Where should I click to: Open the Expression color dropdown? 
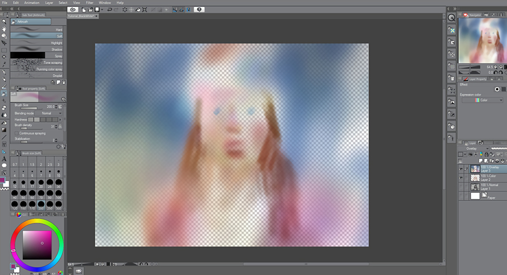481,100
